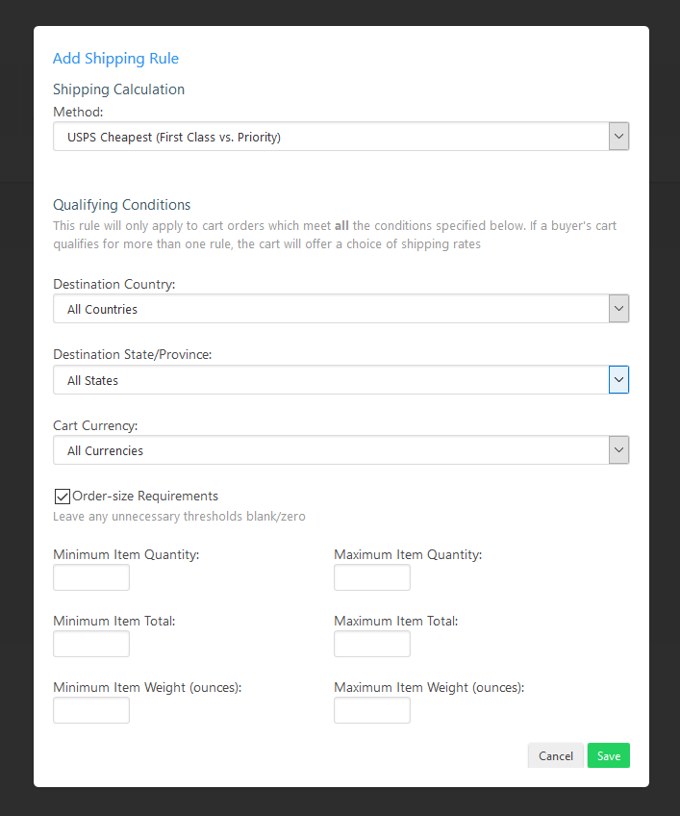Select the Maximum Item Weight (ounces) input
The height and width of the screenshot is (816, 680).
point(372,710)
